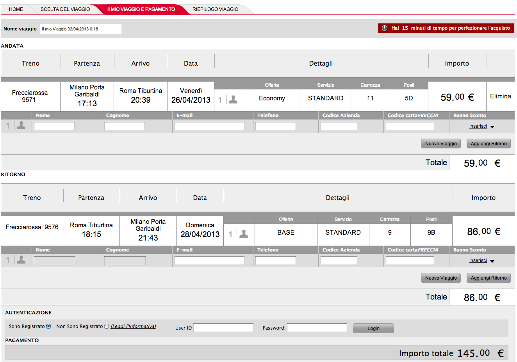Click Elimina to remove outbound train
This screenshot has width=517, height=362.
[x=500, y=96]
